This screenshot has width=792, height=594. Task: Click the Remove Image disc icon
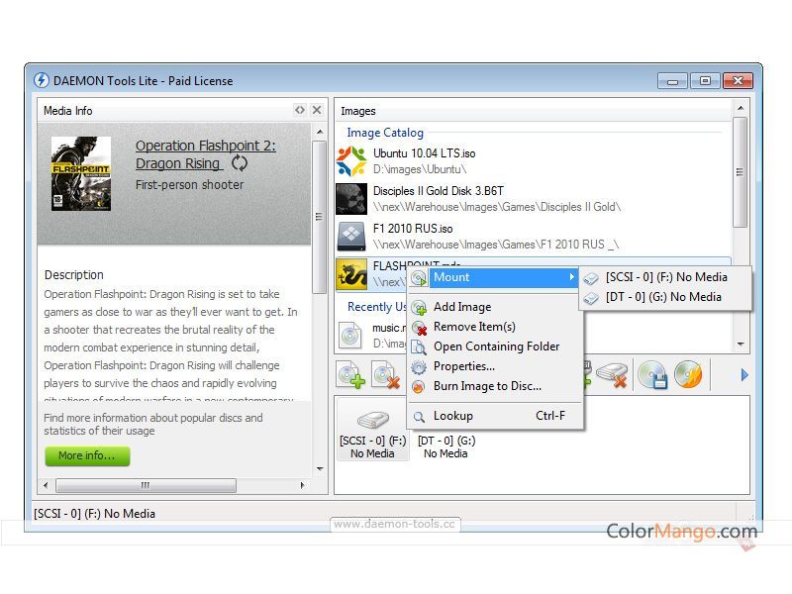[383, 375]
